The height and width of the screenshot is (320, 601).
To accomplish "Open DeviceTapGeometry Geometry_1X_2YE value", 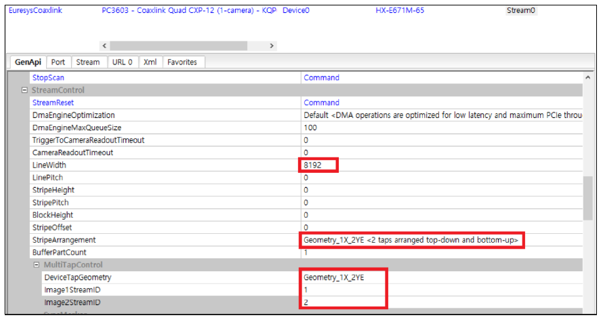I will coord(442,277).
